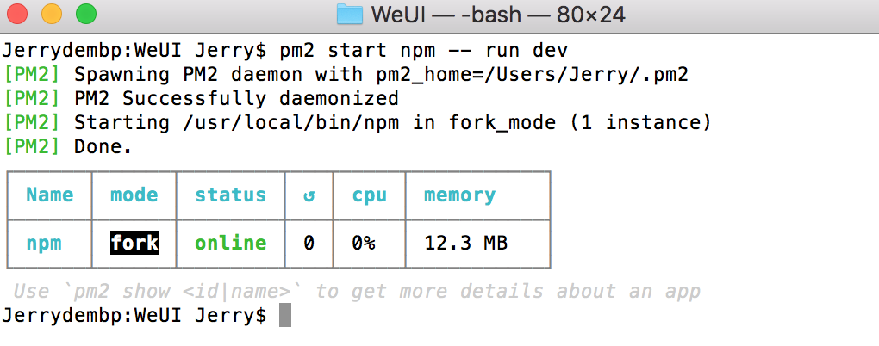Click the cpu column header
Screen dimensions: 879x346
point(370,195)
